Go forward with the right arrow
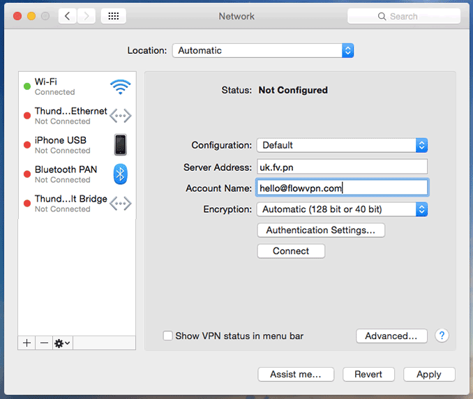The height and width of the screenshot is (399, 473). click(87, 16)
